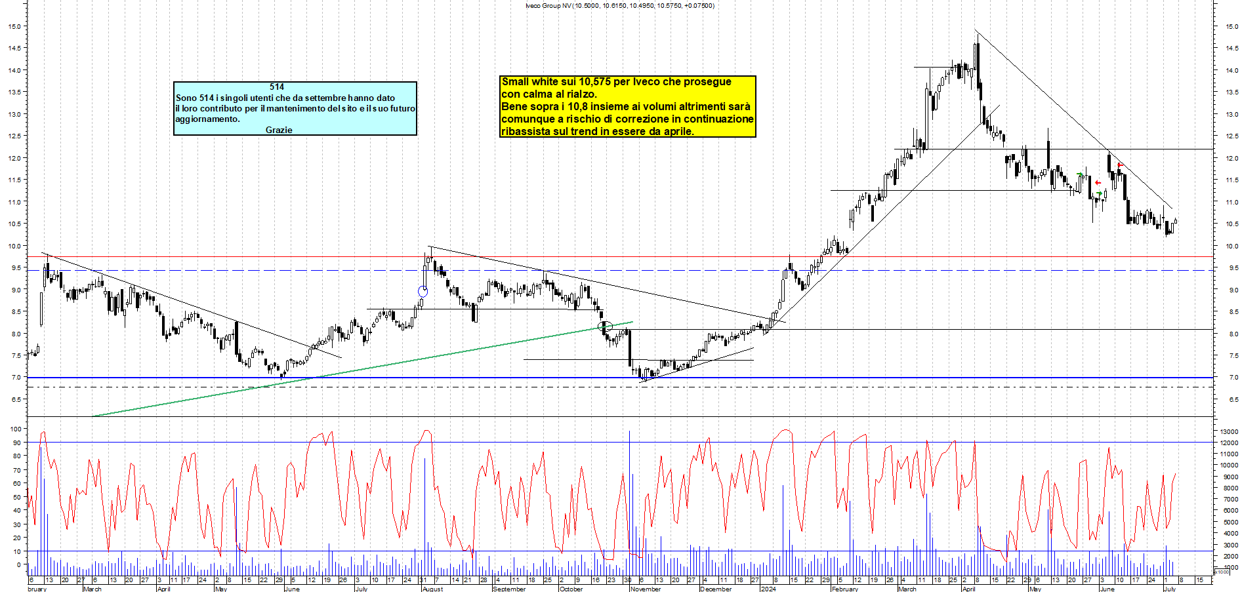Select the green ascending trendline
Viewport: 1240px width, 592px height.
click(x=362, y=369)
